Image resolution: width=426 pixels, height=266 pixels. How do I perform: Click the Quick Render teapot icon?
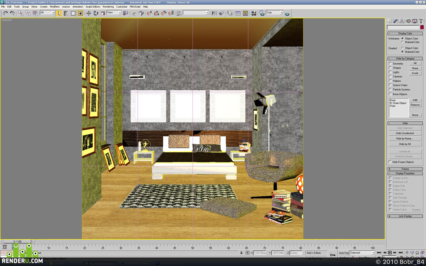point(287,13)
